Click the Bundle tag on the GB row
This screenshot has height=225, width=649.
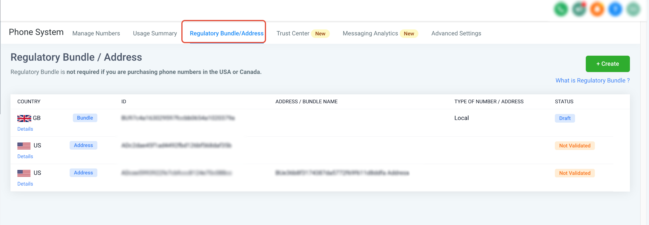point(85,118)
